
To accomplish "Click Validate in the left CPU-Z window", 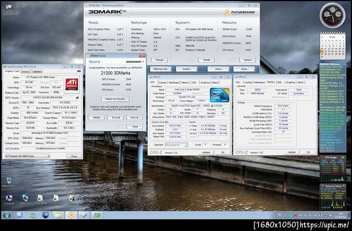I will pyautogui.click(x=206, y=152).
